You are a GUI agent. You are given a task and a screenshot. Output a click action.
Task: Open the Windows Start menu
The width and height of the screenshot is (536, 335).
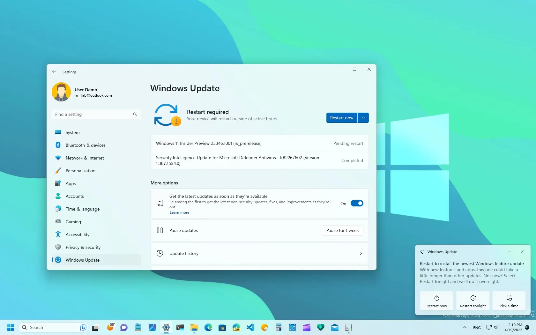coord(10,327)
